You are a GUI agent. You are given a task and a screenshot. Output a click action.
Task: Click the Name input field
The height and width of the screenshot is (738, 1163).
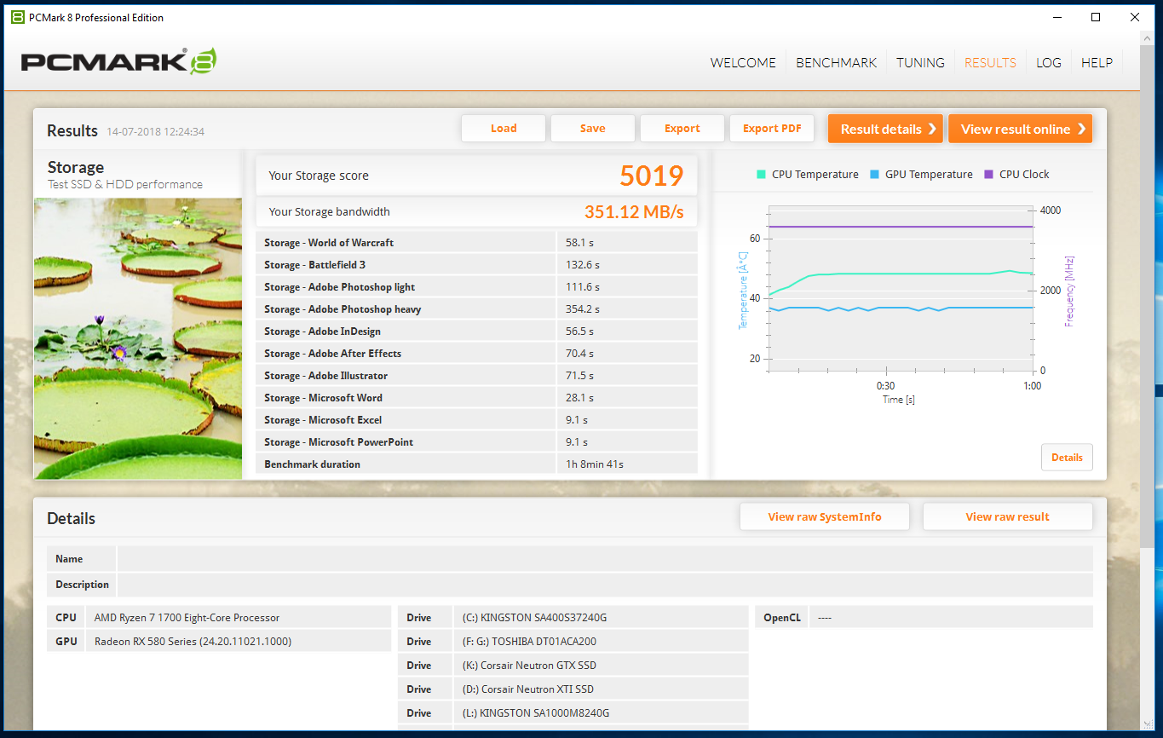605,559
